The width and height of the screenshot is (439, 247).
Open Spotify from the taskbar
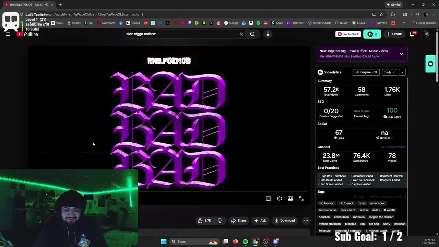(x=245, y=242)
